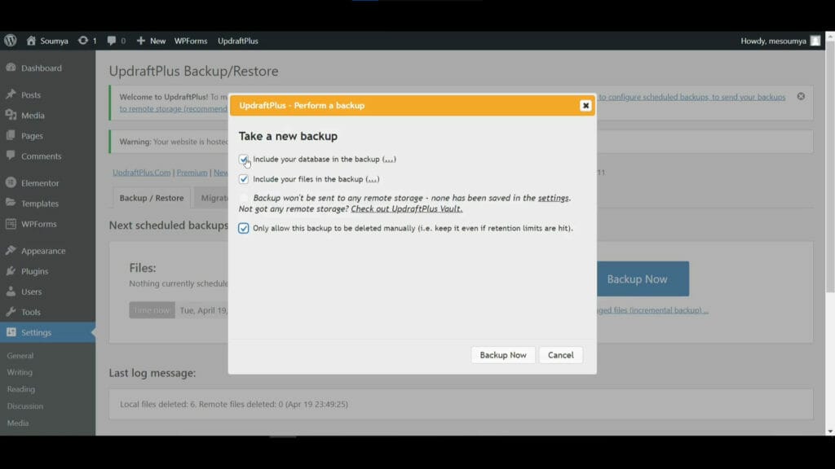Open the UpdraftPlus.Com link
This screenshot has height=469, width=835.
point(142,173)
